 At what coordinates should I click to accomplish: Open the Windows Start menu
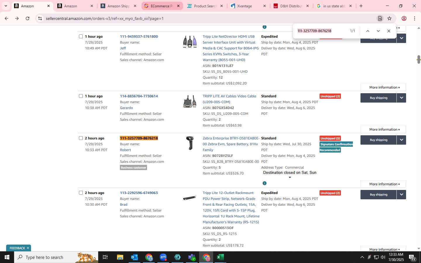pyautogui.click(x=7, y=257)
